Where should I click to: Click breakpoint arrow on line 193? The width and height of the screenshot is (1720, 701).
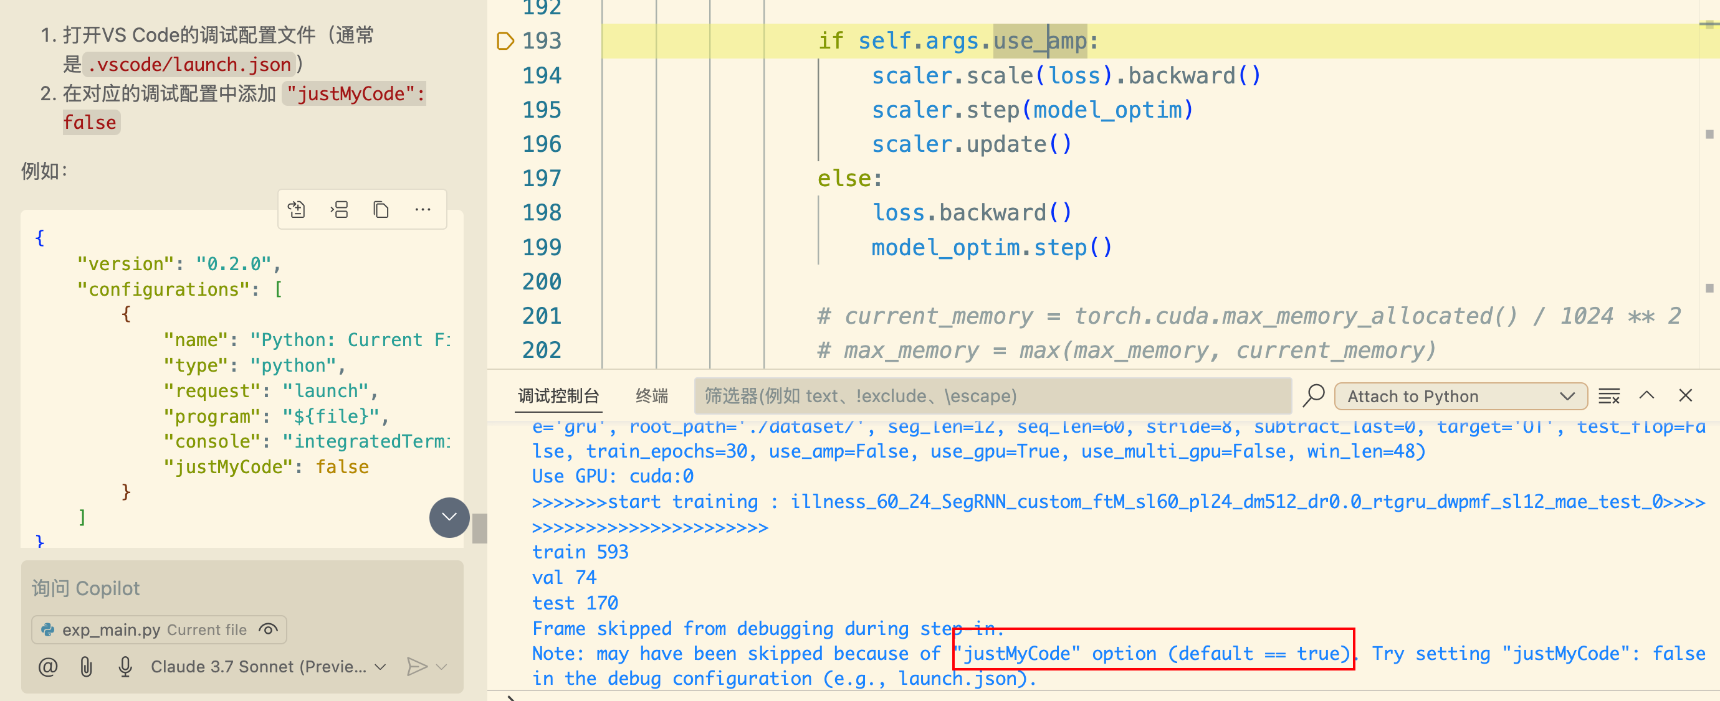click(505, 40)
